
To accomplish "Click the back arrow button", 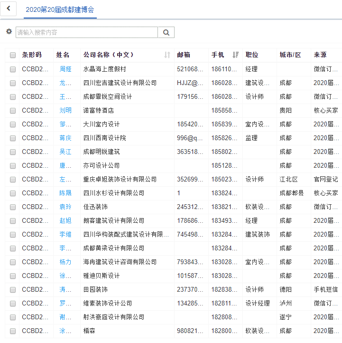I will (8, 9).
